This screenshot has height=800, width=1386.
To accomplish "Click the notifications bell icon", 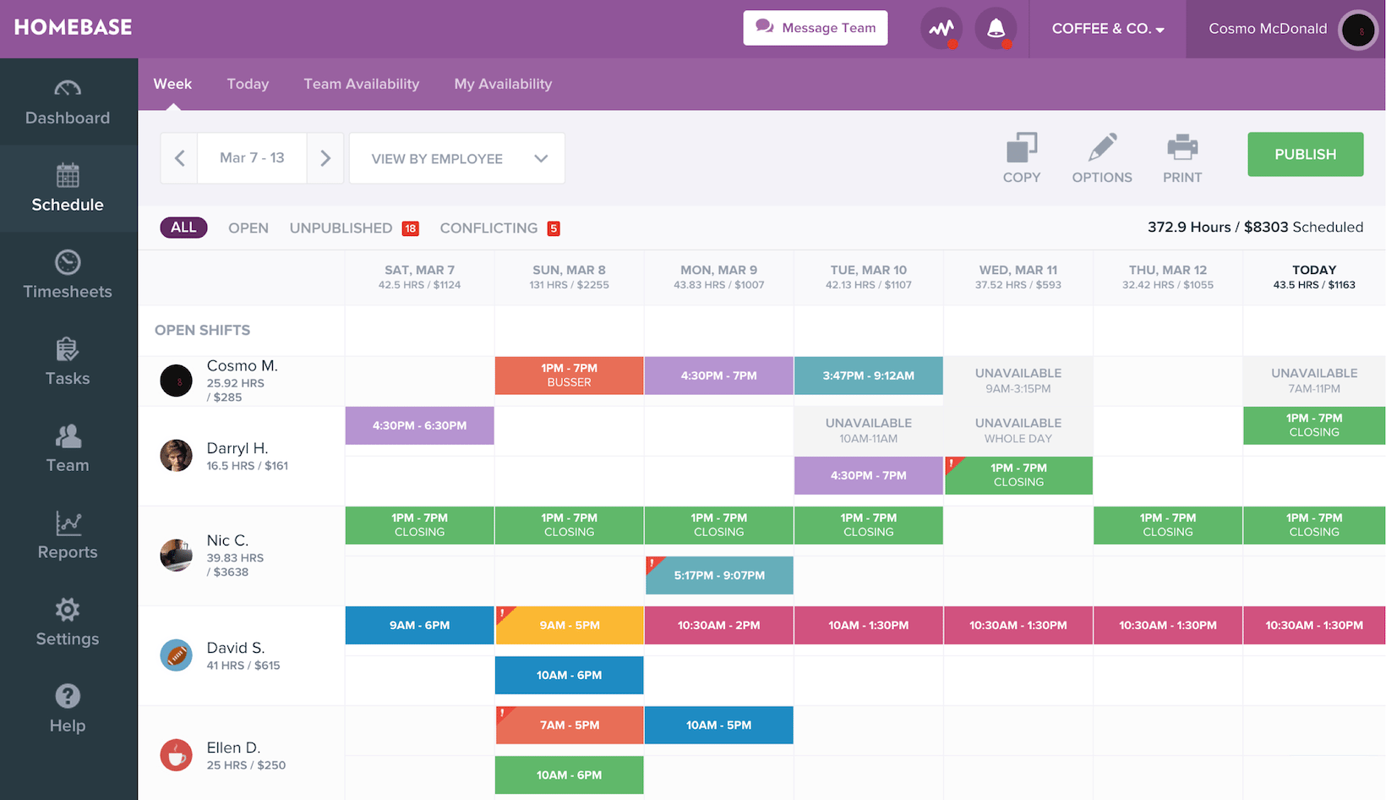I will pyautogui.click(x=996, y=29).
